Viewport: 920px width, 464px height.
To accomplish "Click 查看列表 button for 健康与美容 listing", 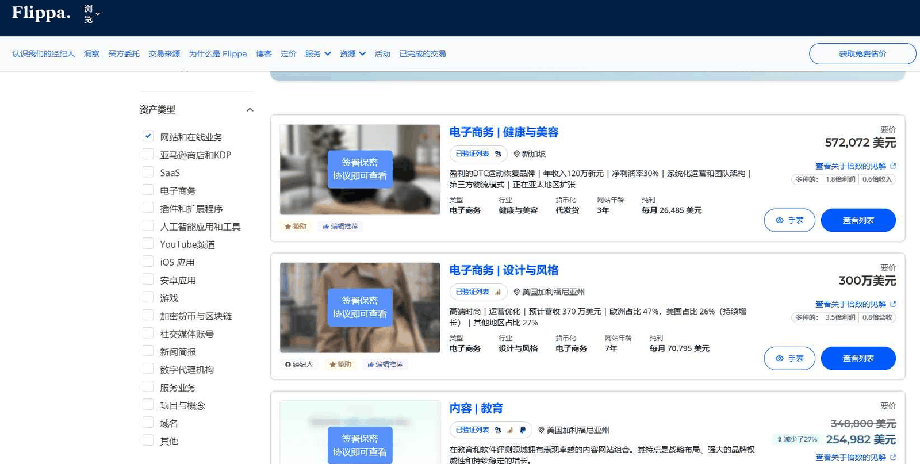I will pyautogui.click(x=858, y=220).
